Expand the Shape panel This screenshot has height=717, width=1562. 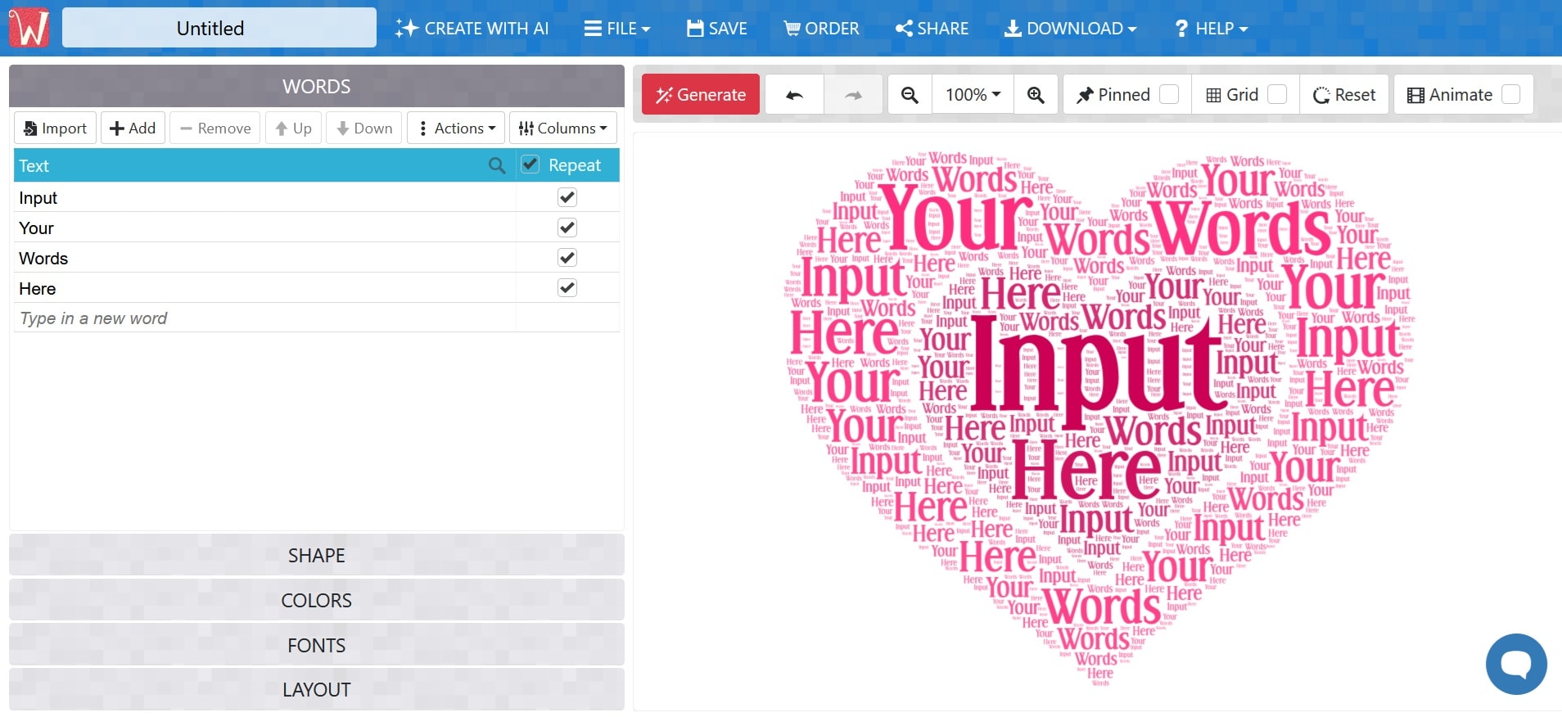(x=317, y=555)
